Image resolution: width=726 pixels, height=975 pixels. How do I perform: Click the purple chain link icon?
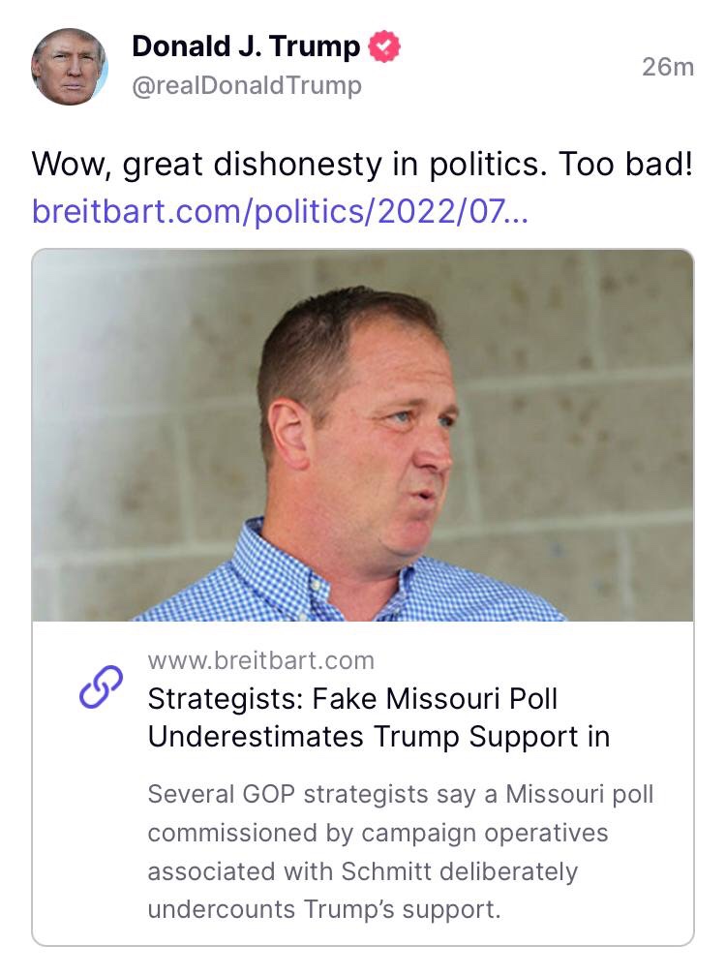click(101, 687)
